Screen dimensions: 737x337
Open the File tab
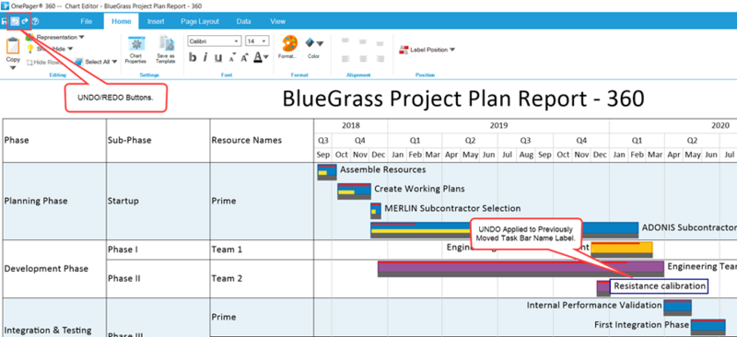(86, 21)
